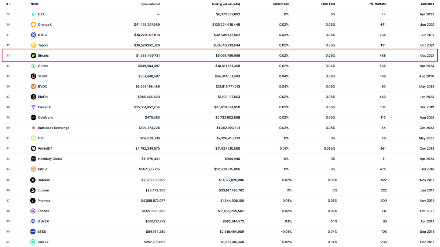Sort by Launched column header

click(x=427, y=4)
